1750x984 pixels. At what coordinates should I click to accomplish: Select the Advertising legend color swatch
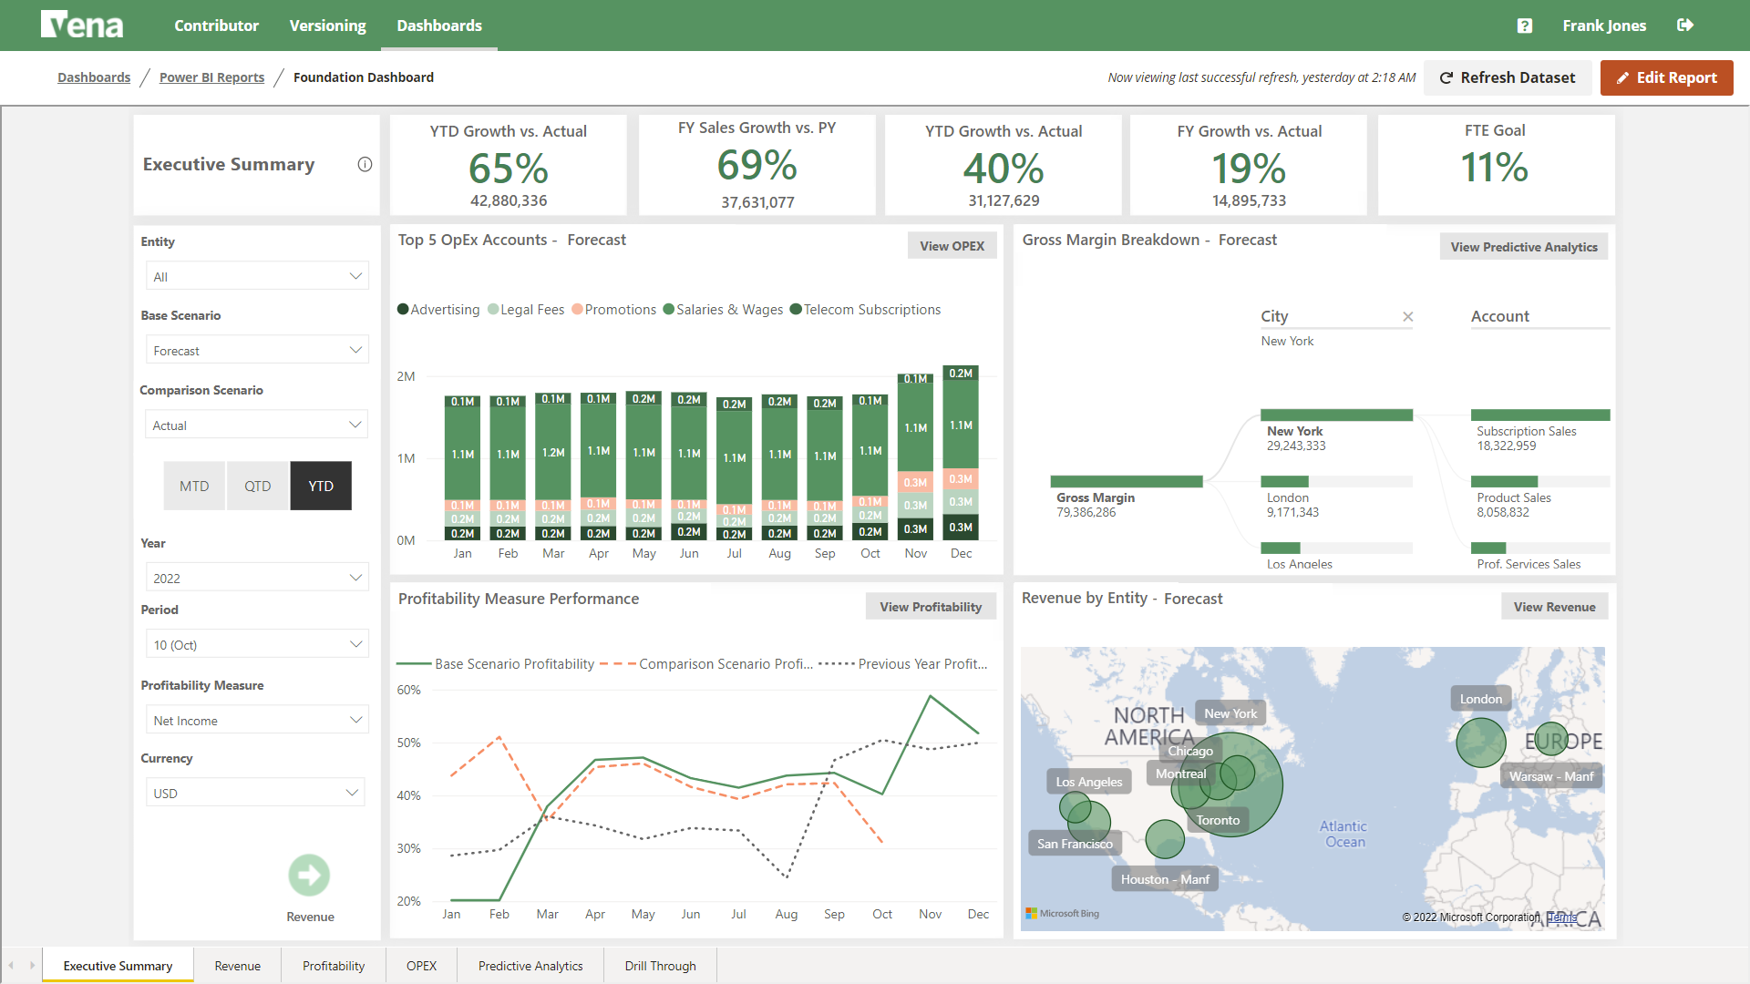403,309
